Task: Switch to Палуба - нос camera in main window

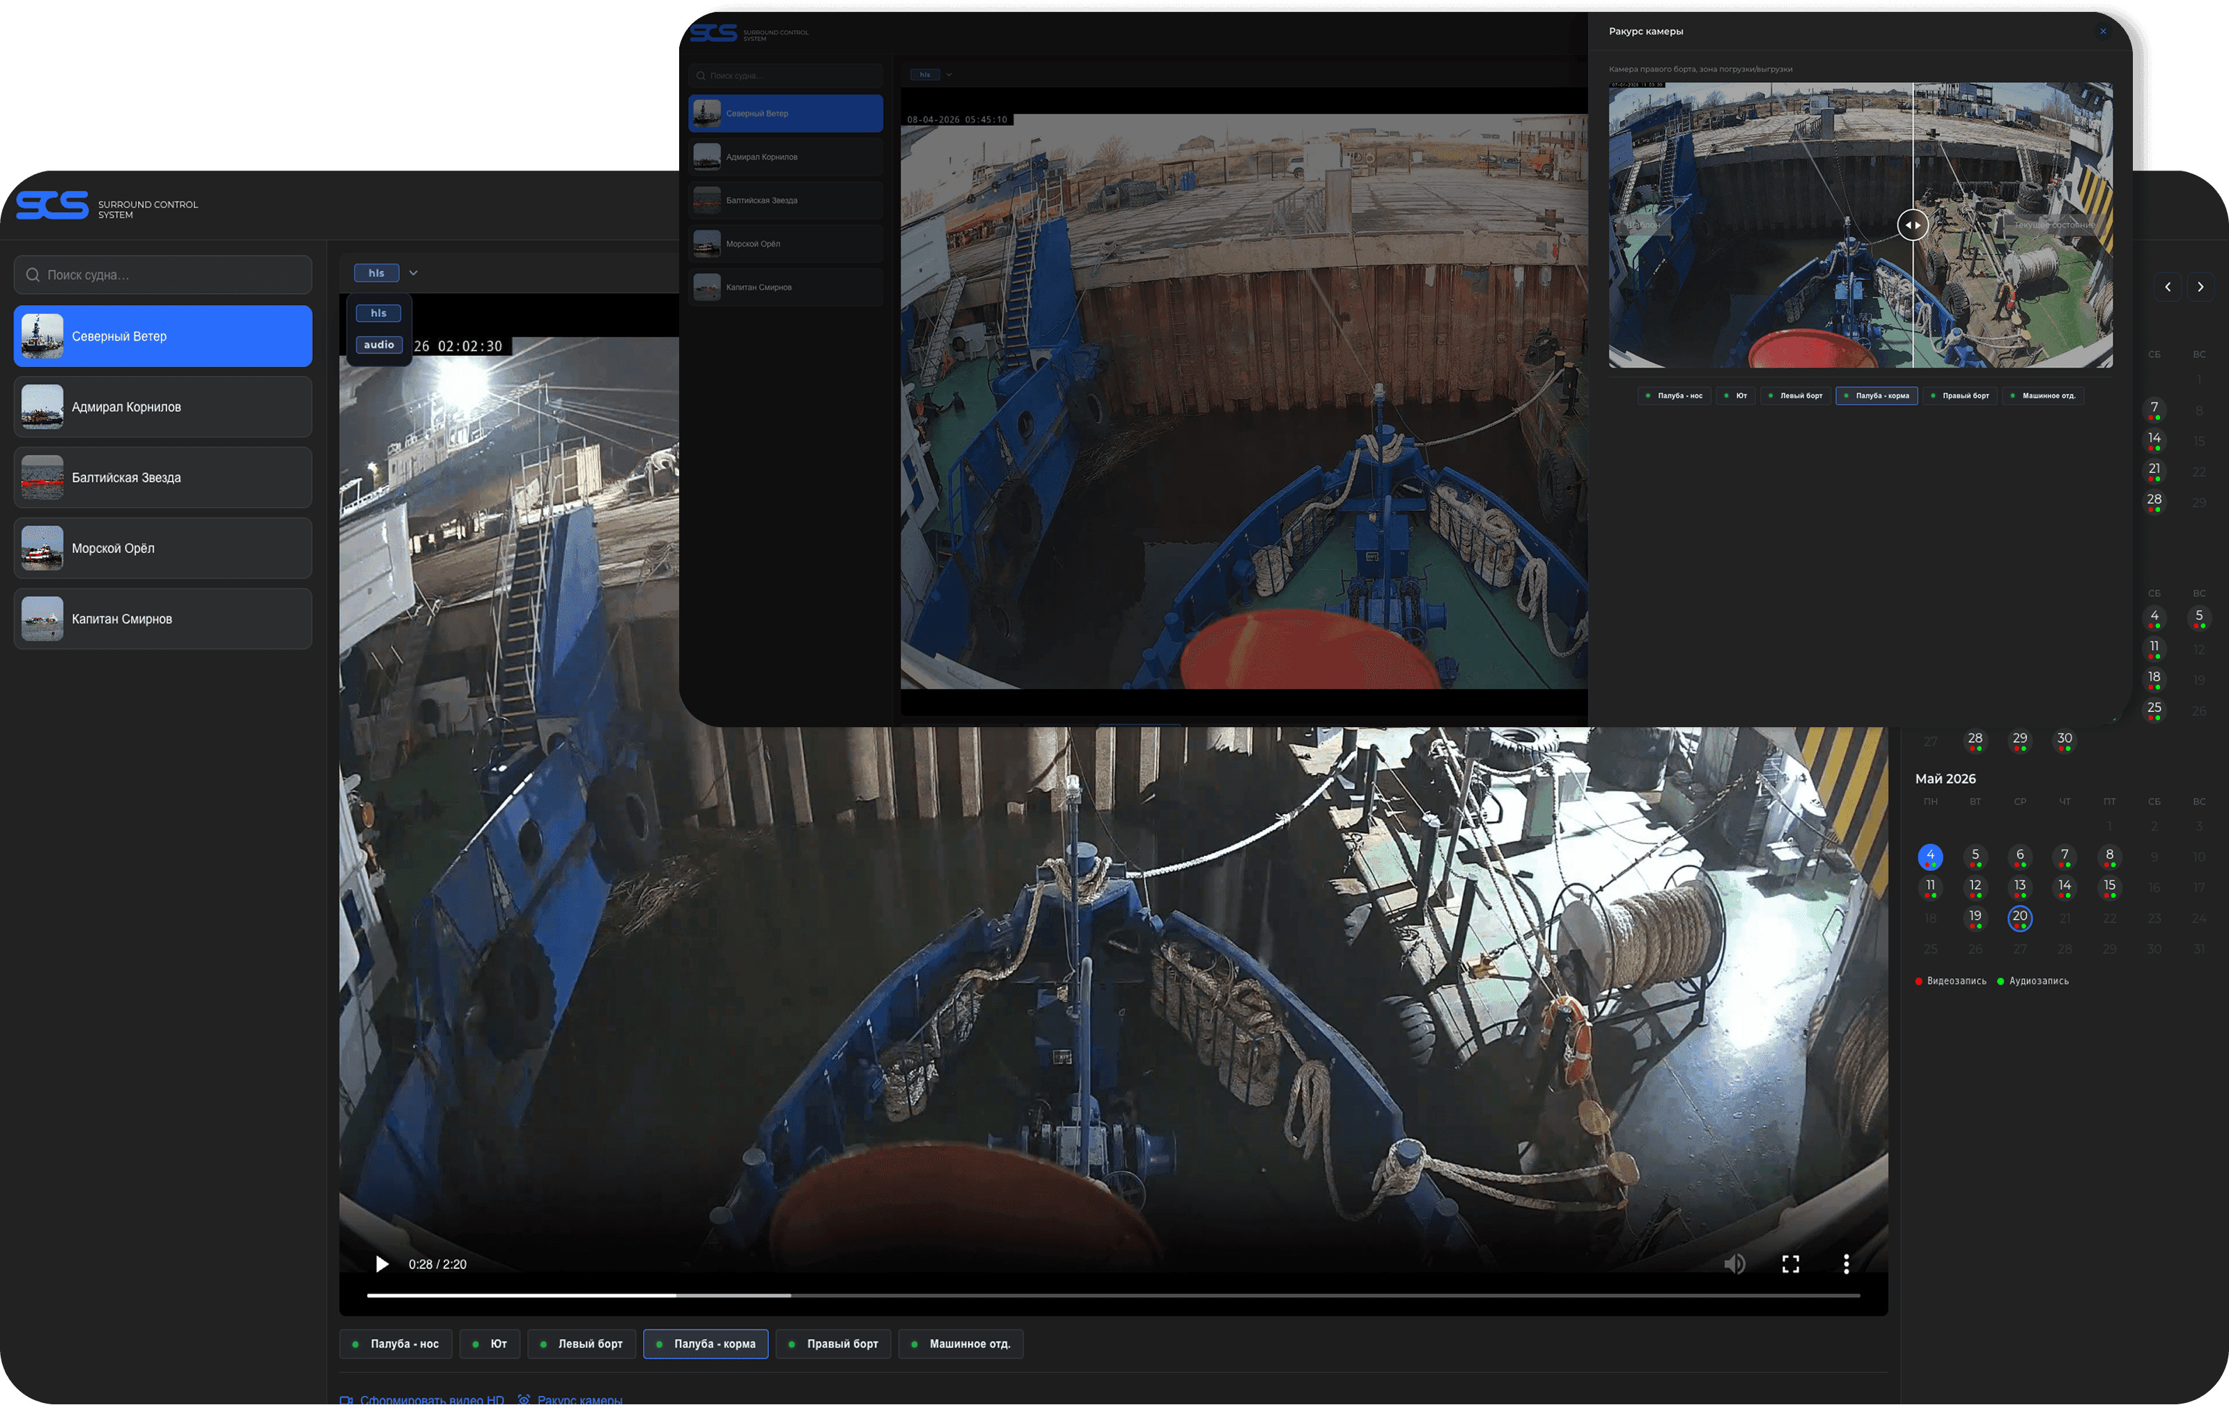Action: (x=396, y=1344)
